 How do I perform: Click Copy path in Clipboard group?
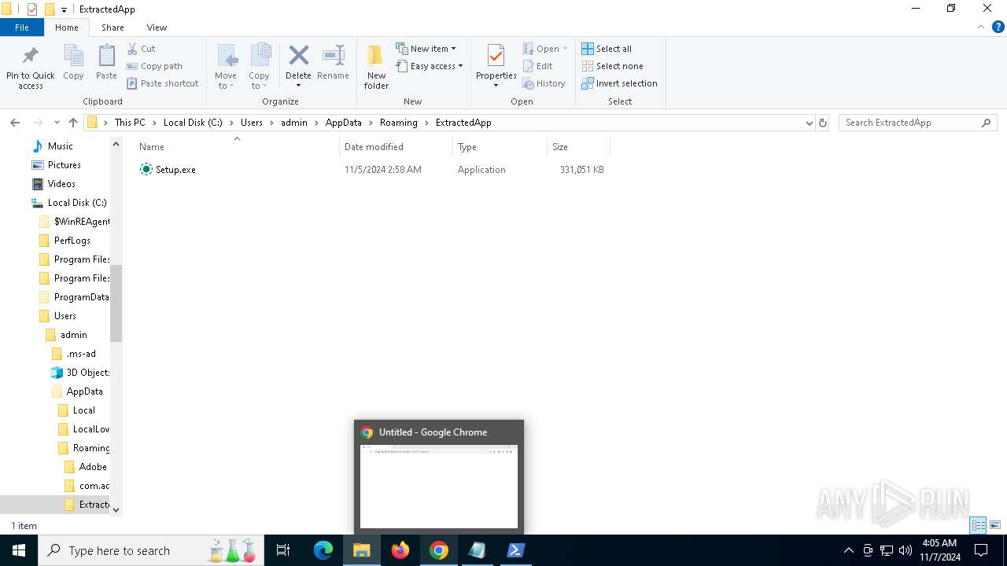[x=155, y=66]
